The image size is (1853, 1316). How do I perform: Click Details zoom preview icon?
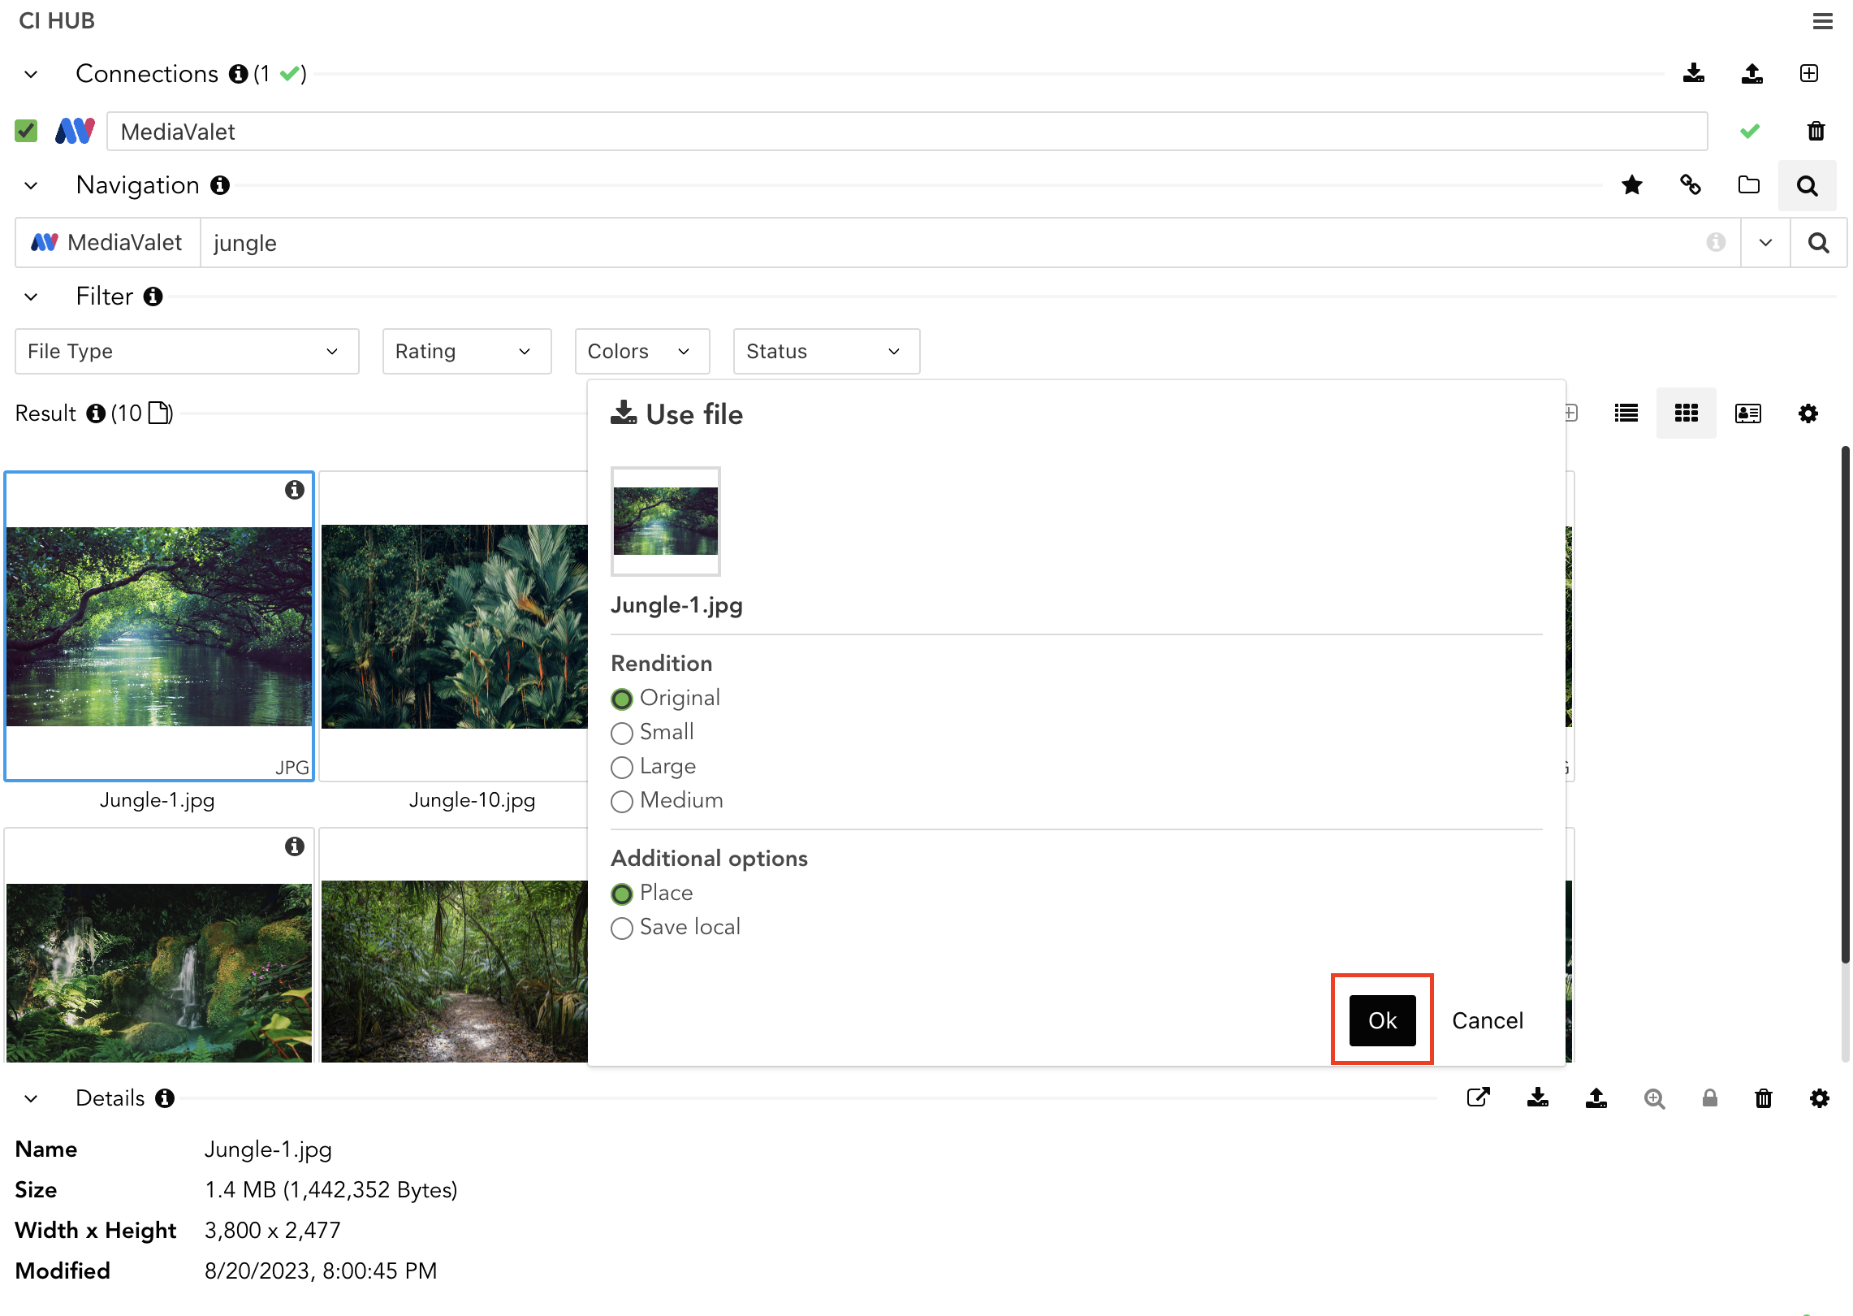click(x=1654, y=1098)
